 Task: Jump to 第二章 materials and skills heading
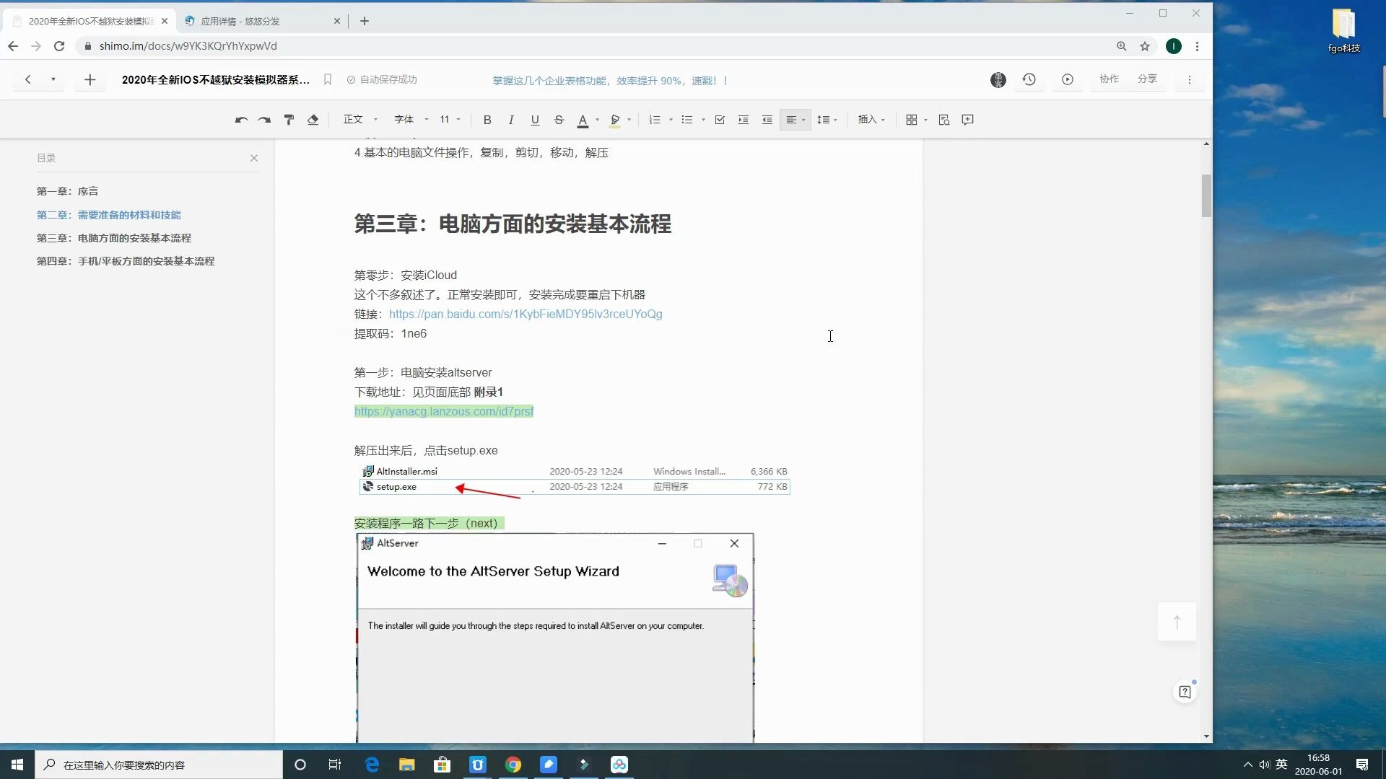coord(109,215)
